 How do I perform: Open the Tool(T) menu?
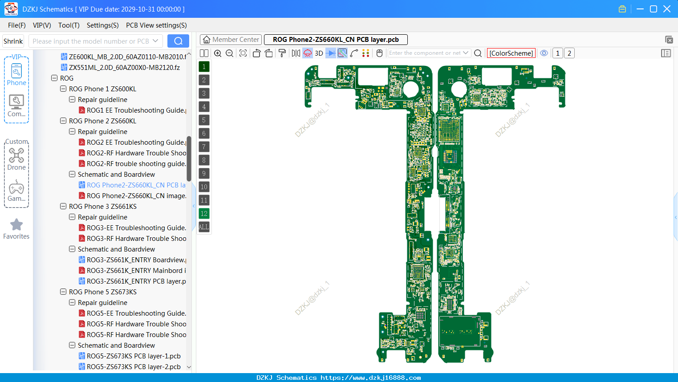[x=69, y=25]
